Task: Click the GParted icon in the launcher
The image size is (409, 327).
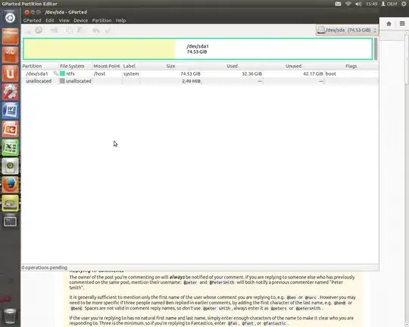Action: [x=10, y=203]
